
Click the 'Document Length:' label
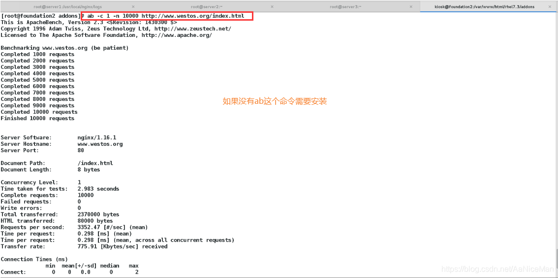point(27,170)
